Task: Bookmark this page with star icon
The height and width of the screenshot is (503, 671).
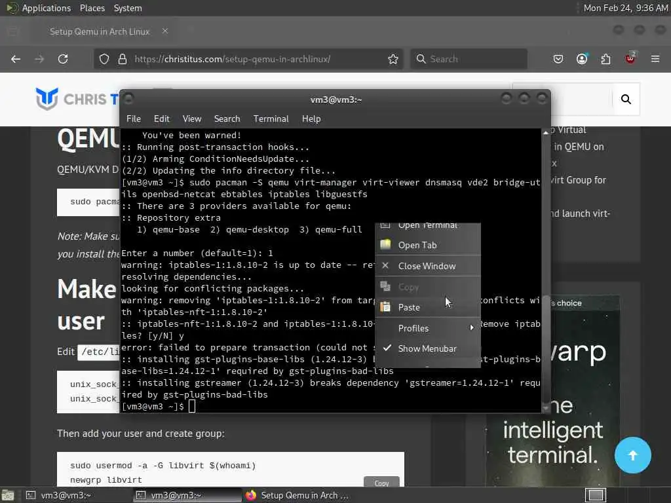Action: pos(393,59)
